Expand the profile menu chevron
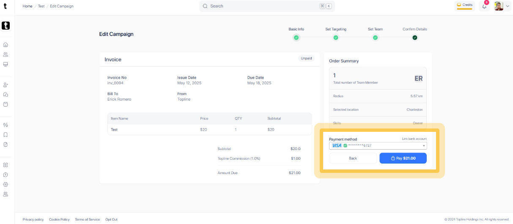The image size is (513, 224). [508, 6]
